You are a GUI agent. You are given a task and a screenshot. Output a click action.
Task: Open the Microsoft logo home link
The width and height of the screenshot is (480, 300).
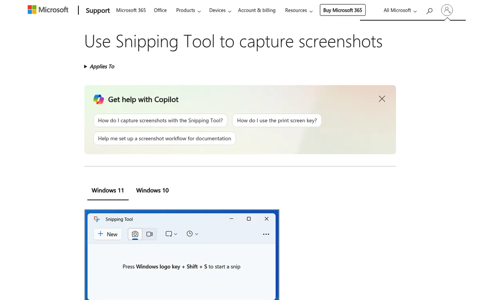48,10
